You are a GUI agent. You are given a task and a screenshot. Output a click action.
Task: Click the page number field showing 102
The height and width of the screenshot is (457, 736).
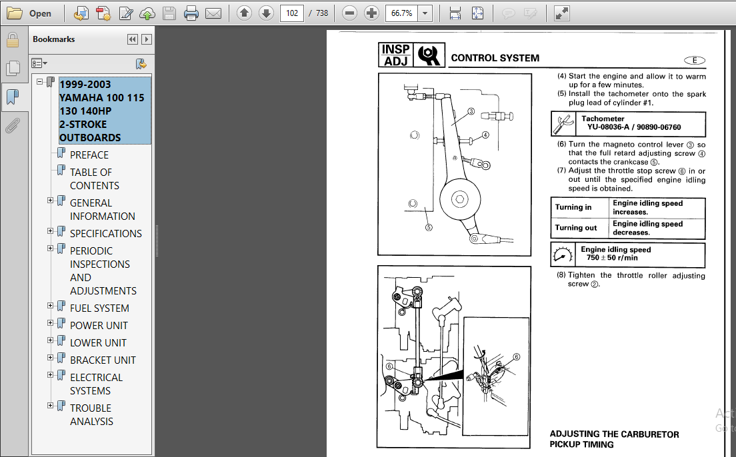[x=292, y=13]
